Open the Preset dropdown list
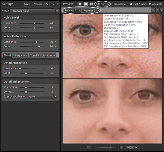 pos(57,11)
